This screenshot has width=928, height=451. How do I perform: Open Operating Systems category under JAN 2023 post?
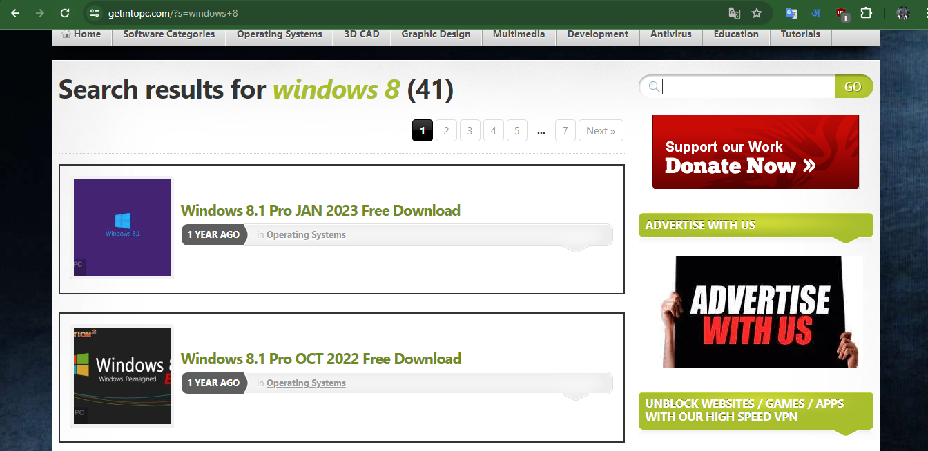click(306, 234)
